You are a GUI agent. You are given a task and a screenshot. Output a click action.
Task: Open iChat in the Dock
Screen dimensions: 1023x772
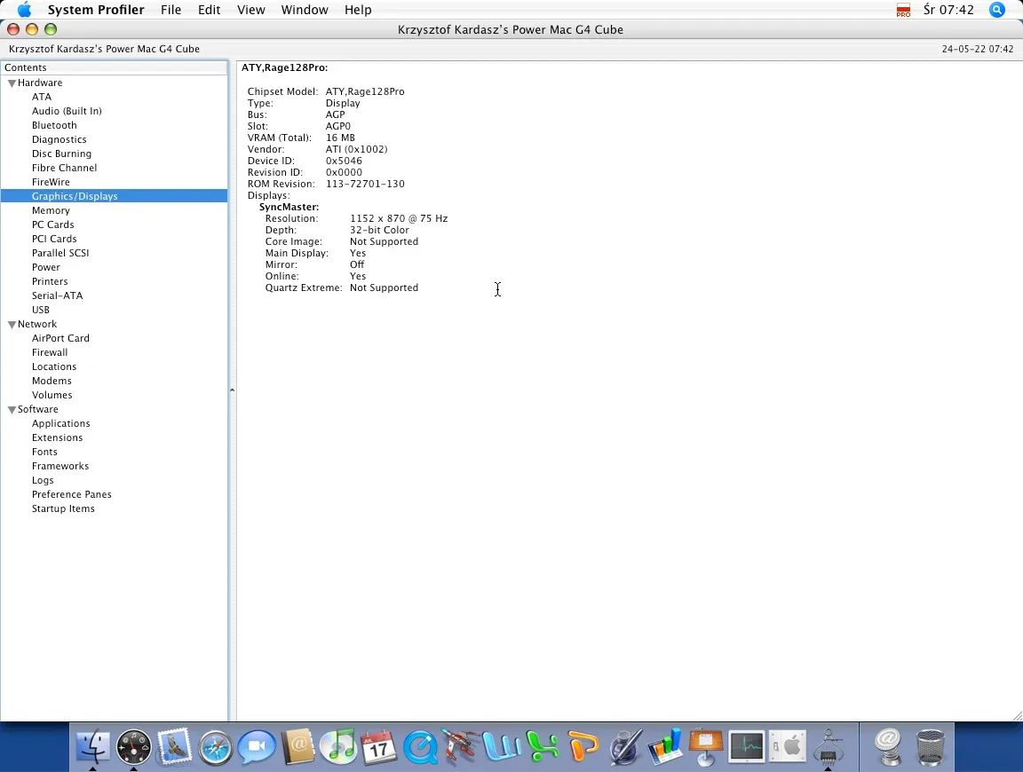257,746
